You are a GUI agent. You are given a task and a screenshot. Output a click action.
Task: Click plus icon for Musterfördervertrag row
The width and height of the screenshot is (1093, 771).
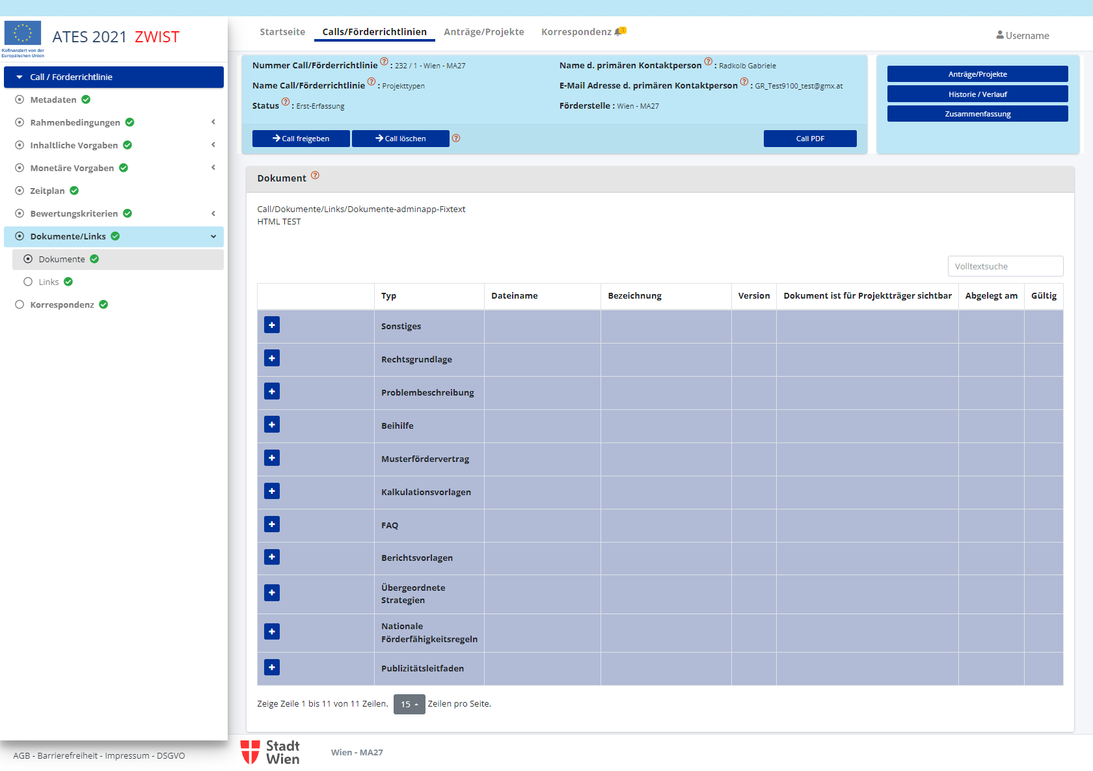click(272, 457)
